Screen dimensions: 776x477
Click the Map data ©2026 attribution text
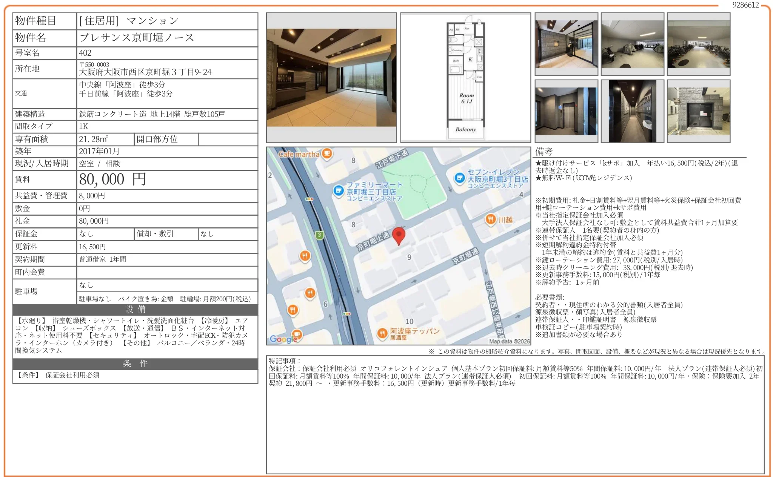pyautogui.click(x=509, y=341)
